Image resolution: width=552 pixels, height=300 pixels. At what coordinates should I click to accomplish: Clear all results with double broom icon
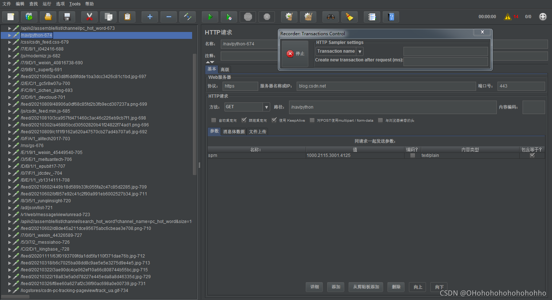308,17
